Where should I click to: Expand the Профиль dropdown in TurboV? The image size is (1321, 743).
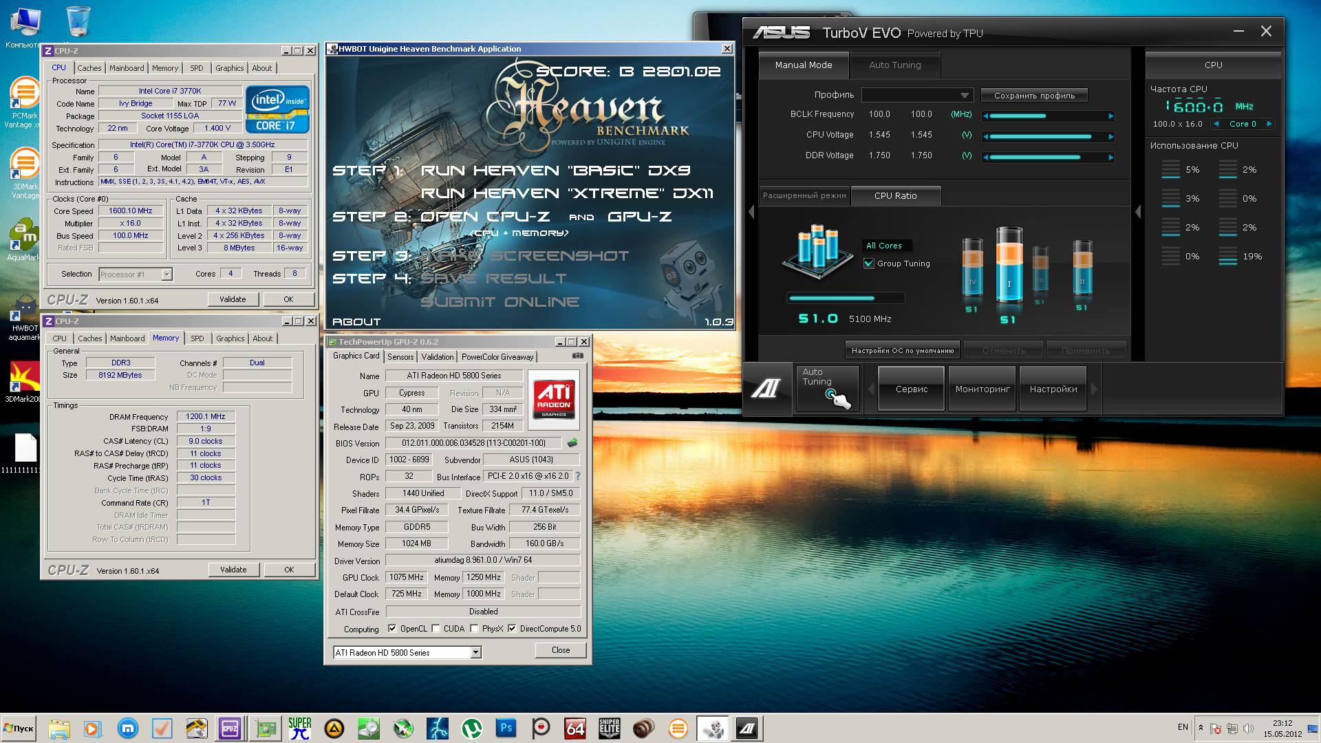click(917, 95)
